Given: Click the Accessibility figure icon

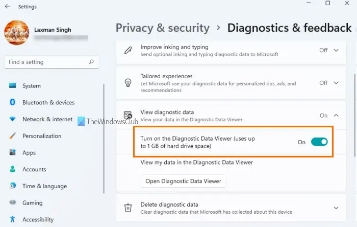Looking at the screenshot, I should pyautogui.click(x=13, y=219).
